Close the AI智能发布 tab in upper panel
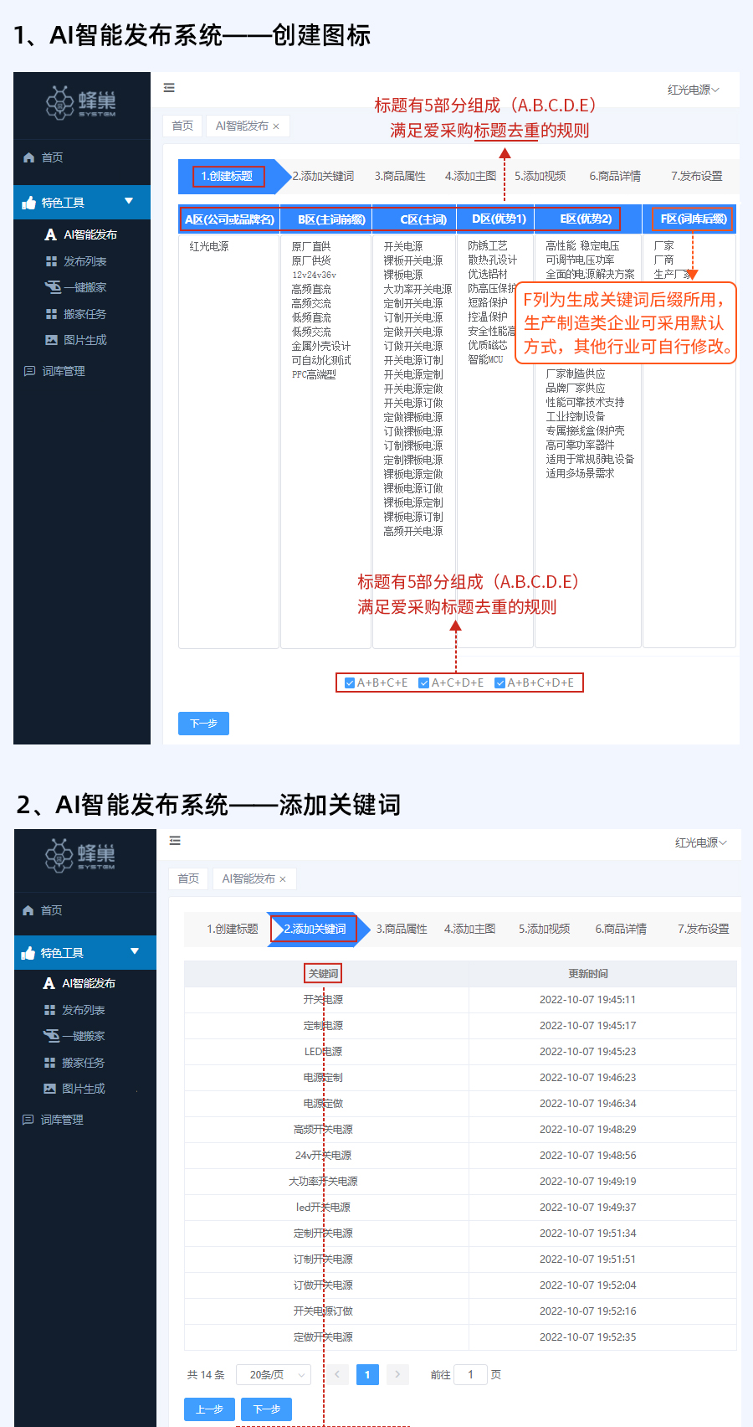 click(276, 126)
